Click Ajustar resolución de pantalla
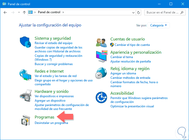189x140 pixels. point(131,61)
